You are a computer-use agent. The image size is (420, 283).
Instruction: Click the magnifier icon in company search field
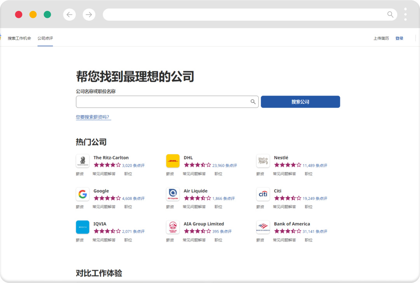point(253,102)
